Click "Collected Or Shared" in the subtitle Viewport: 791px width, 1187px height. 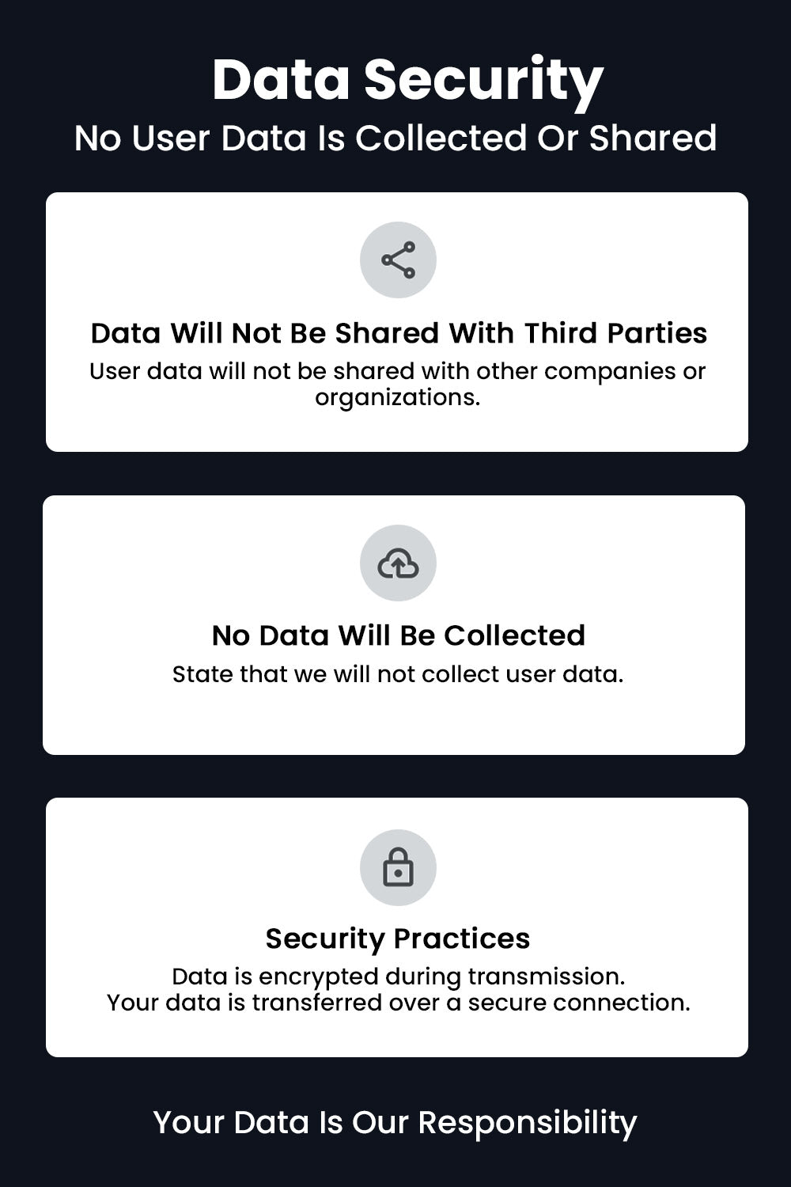pos(536,138)
